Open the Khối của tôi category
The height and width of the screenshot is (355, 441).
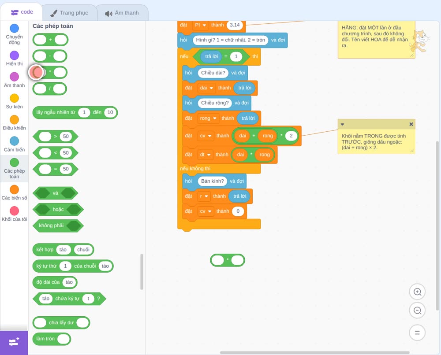click(x=14, y=214)
